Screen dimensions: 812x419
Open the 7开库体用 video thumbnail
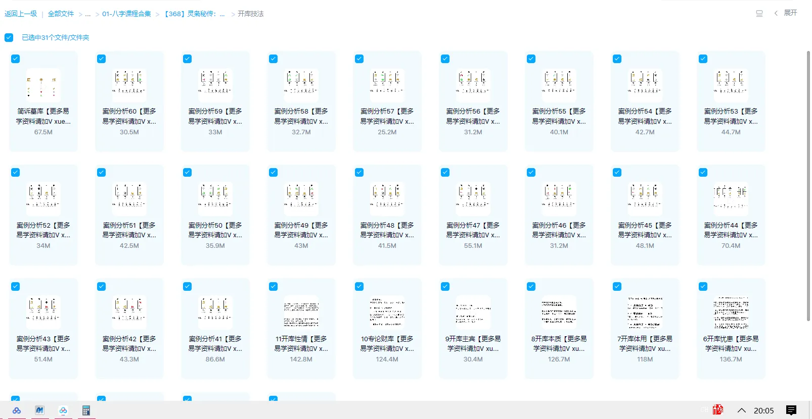[645, 312]
